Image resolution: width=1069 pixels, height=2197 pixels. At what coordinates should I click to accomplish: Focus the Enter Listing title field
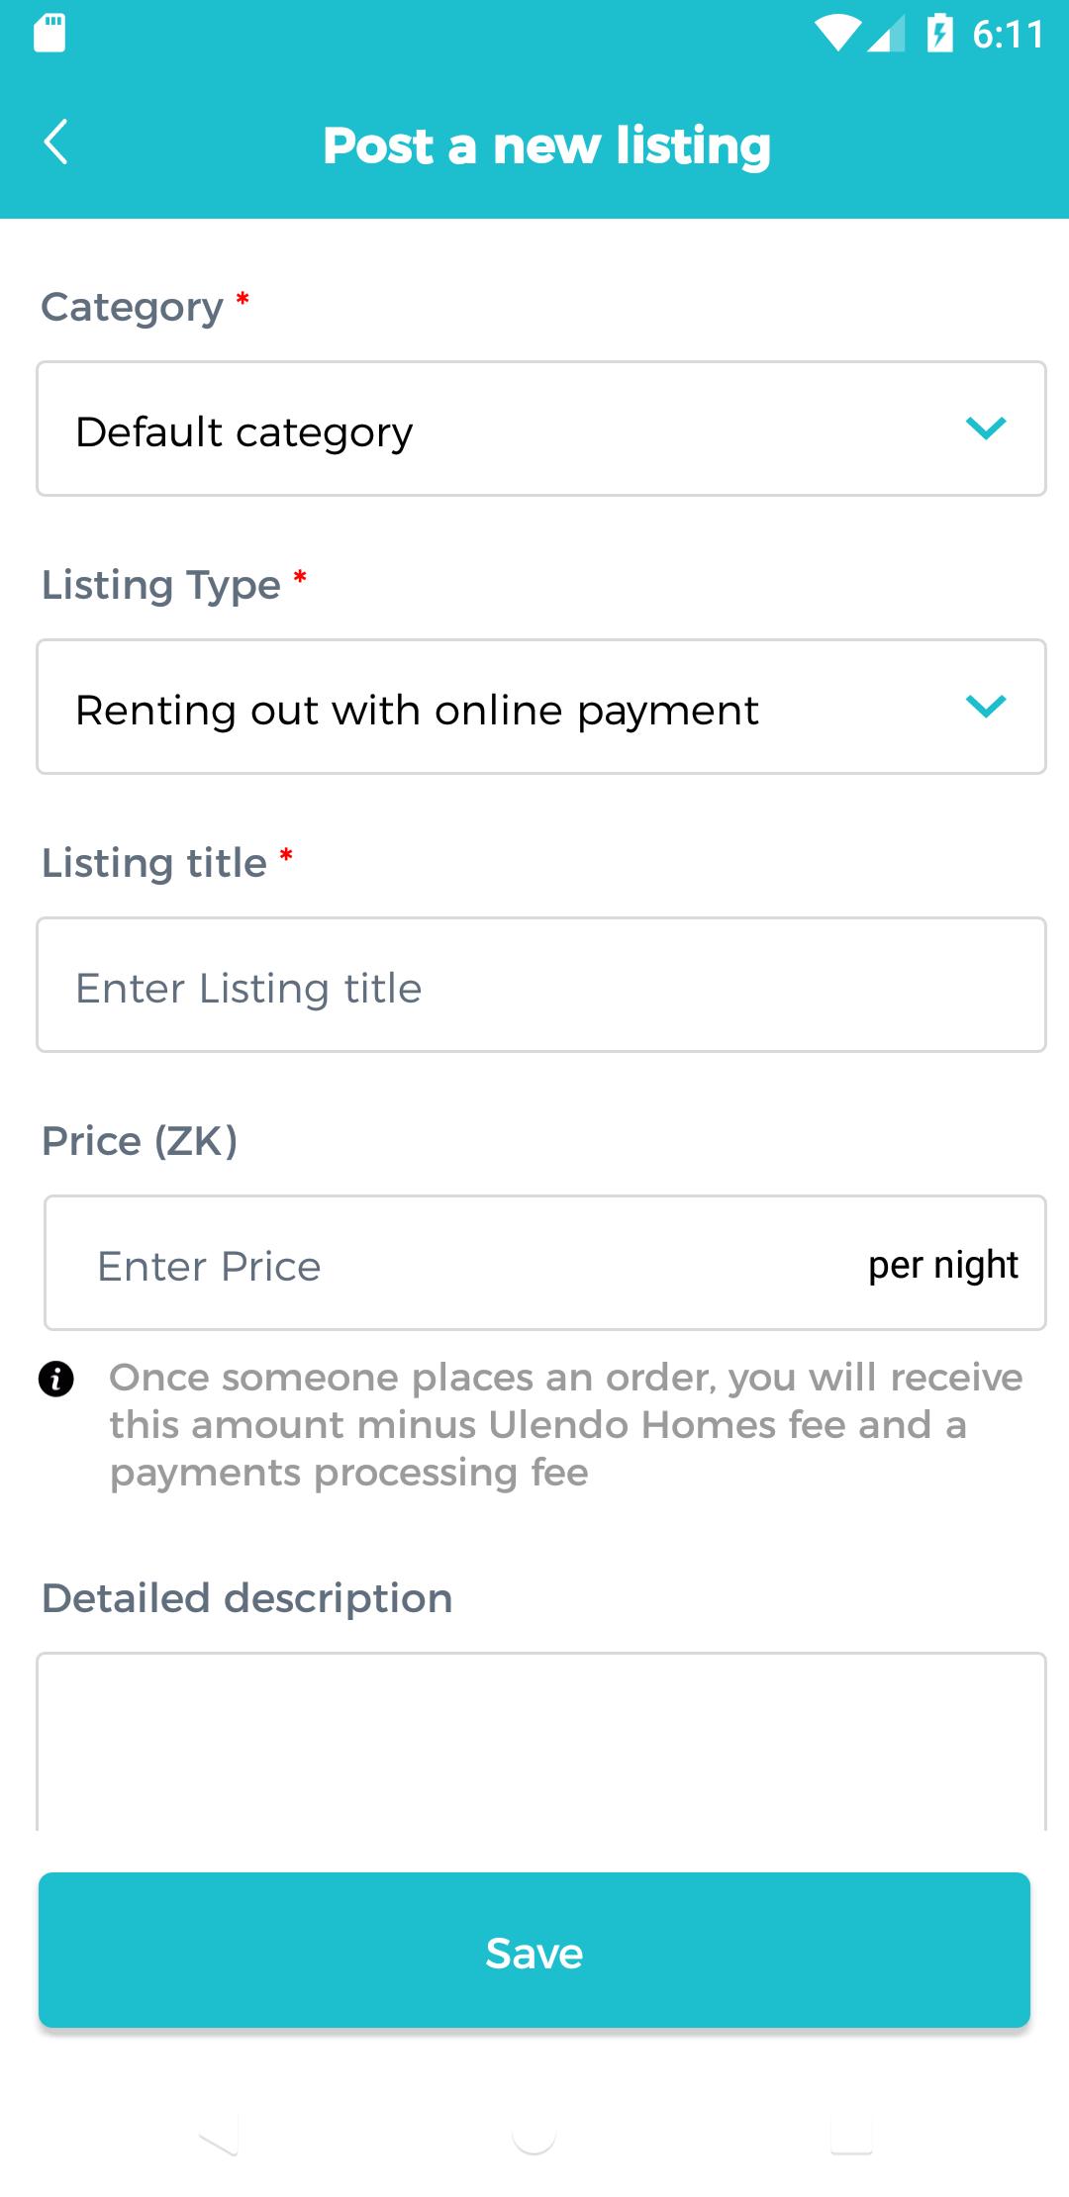point(541,985)
